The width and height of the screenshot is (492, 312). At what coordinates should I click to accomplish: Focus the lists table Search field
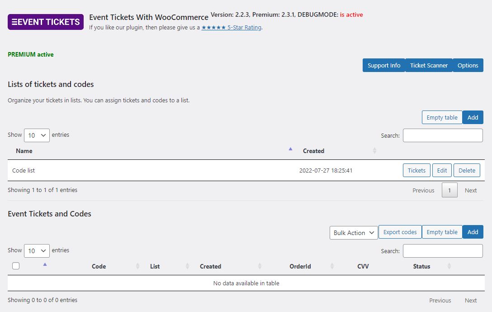coord(443,135)
